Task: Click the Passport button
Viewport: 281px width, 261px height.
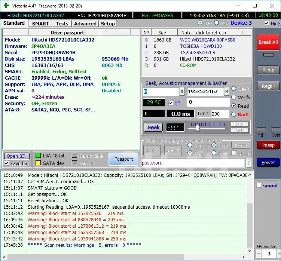Action: click(x=123, y=159)
